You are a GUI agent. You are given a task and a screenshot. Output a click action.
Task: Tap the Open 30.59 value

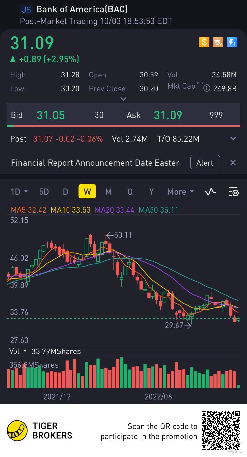click(149, 75)
